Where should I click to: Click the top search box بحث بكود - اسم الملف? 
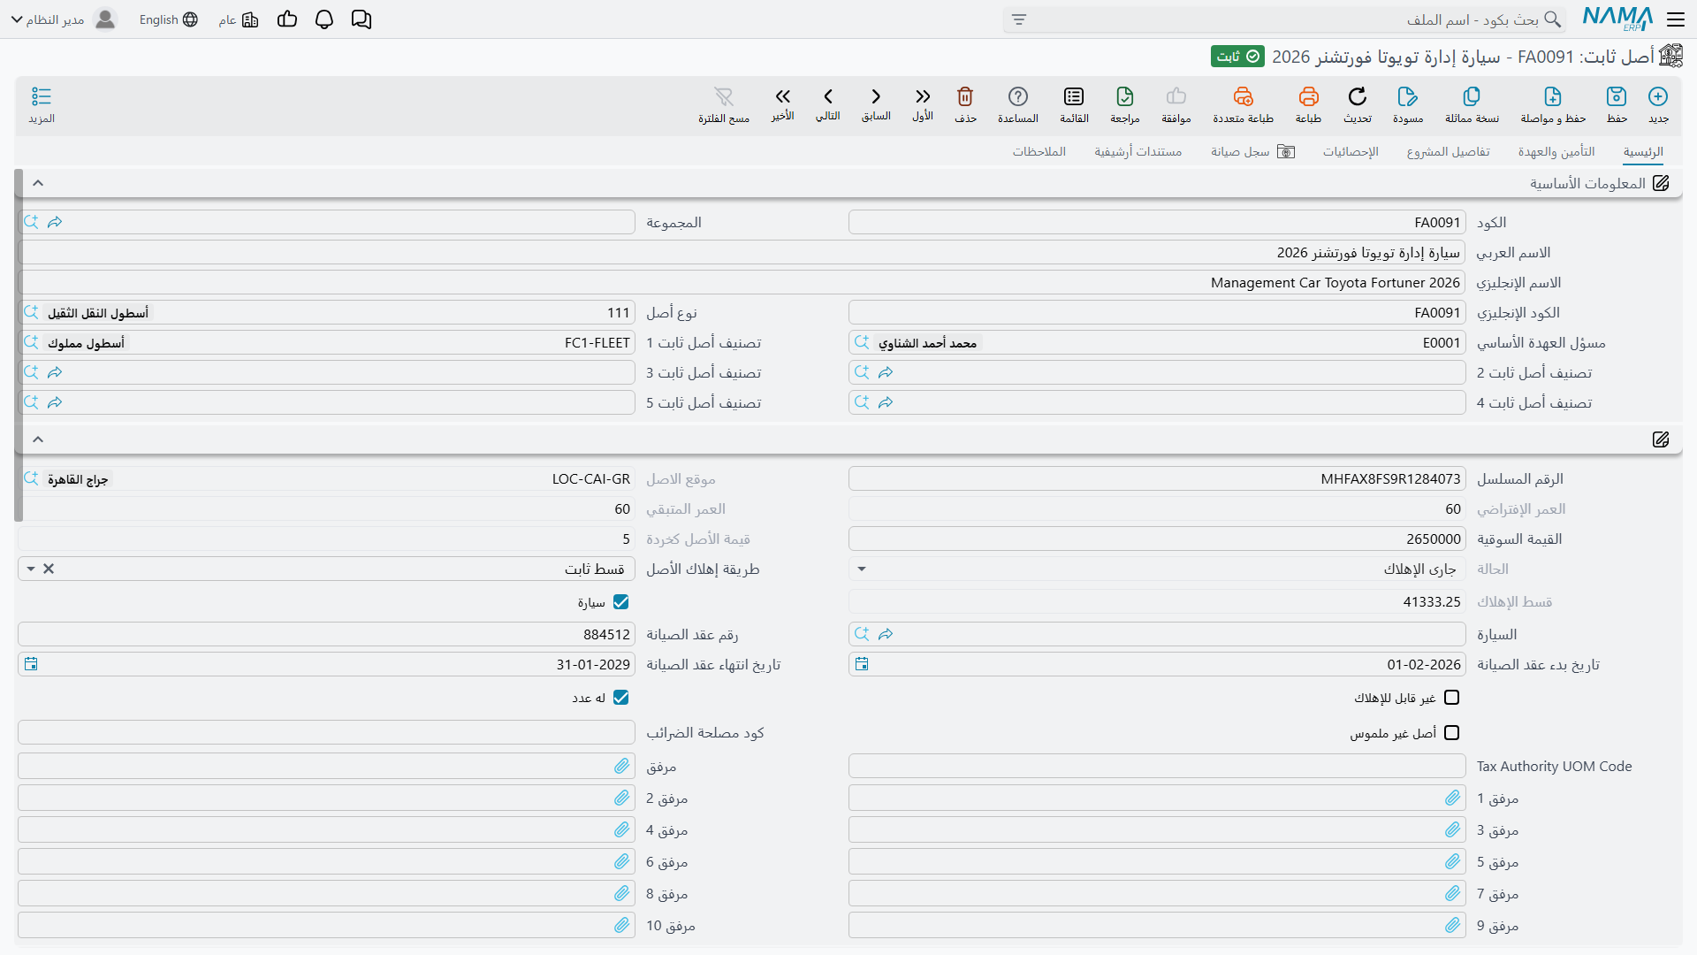point(1284,19)
